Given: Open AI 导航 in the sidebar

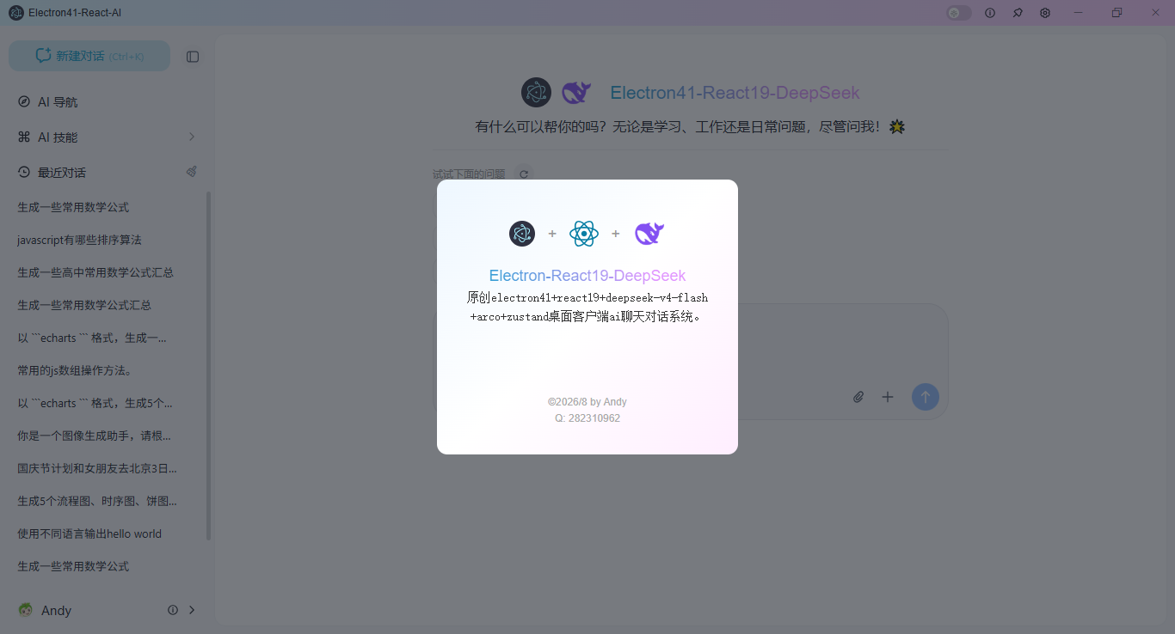Looking at the screenshot, I should pos(107,102).
